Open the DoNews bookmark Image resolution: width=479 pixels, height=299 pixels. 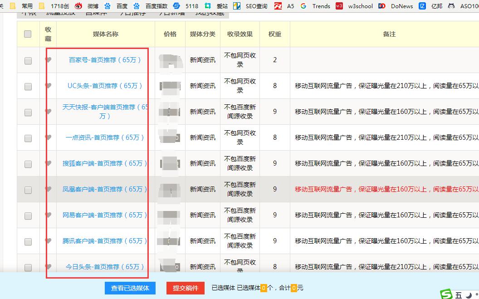pos(395,6)
